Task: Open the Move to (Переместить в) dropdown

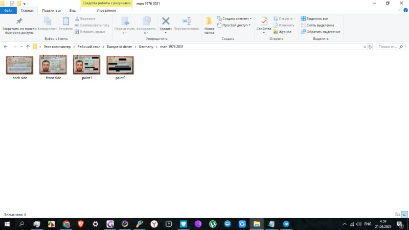Action: (x=125, y=25)
